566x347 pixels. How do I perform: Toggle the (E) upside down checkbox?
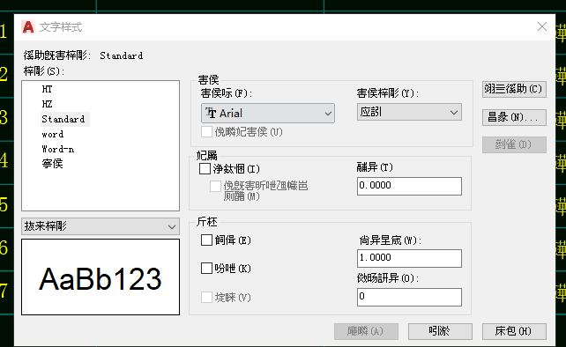click(206, 240)
